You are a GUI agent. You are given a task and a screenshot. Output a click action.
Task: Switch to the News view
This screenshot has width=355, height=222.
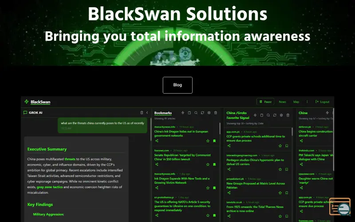(282, 102)
